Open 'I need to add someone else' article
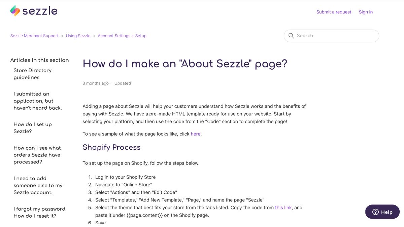Screen dimensions: 404x227 coord(38,185)
